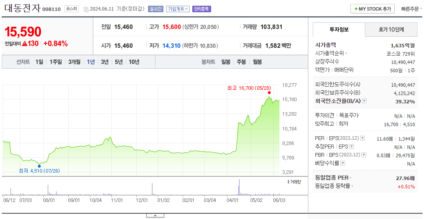Collapse the chart with the bottom chevron handle
The height and width of the screenshot is (219, 424).
pos(155,215)
